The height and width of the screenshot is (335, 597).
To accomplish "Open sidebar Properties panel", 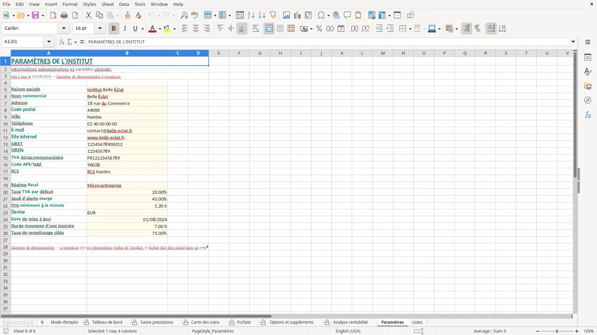I will (588, 58).
